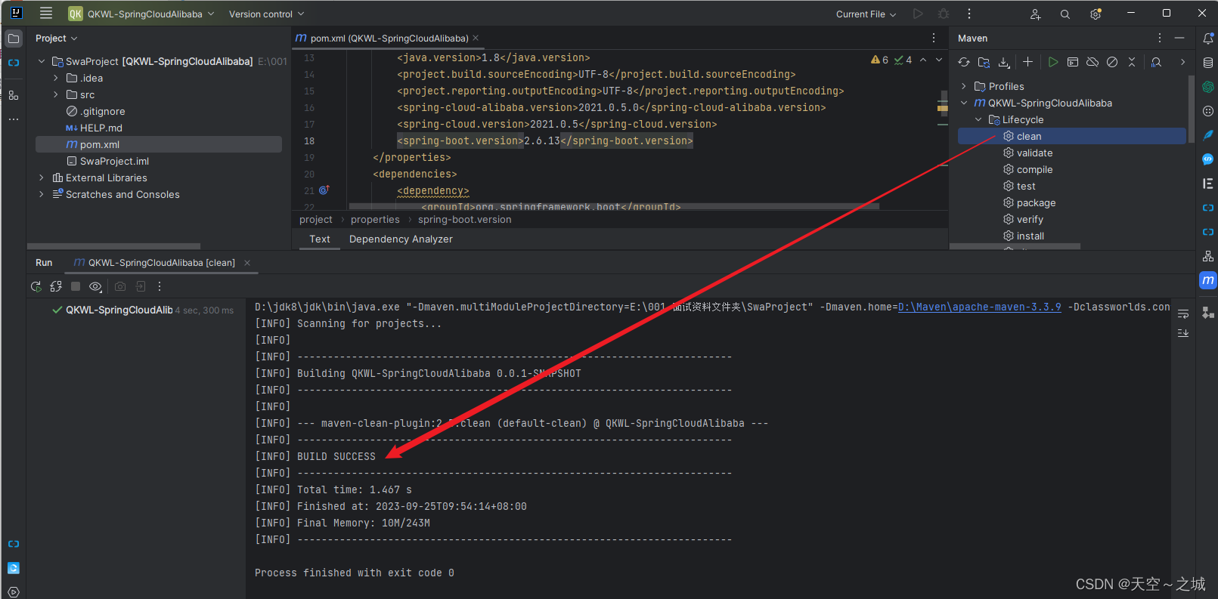
Task: Click the Maven analyze dependencies search icon
Action: click(x=1156, y=62)
